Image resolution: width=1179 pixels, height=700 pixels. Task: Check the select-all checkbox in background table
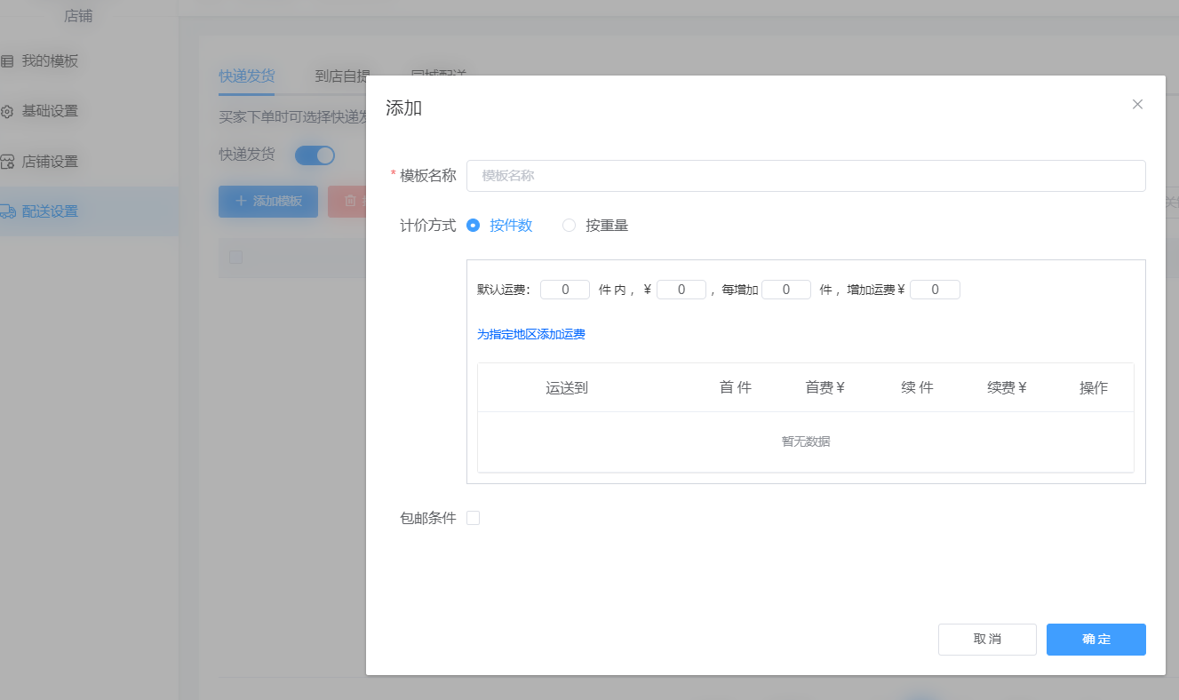235,258
